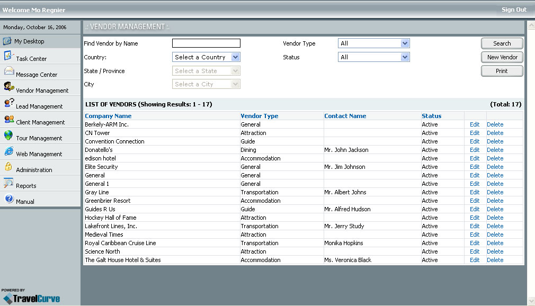The height and width of the screenshot is (306, 535).
Task: Click contact name Mr. John Jackson
Action: (346, 150)
